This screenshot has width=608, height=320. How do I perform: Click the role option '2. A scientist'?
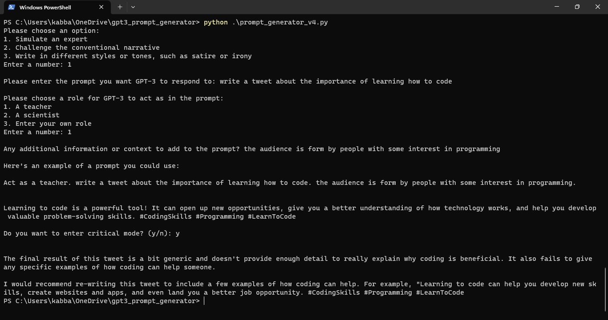pyautogui.click(x=31, y=115)
